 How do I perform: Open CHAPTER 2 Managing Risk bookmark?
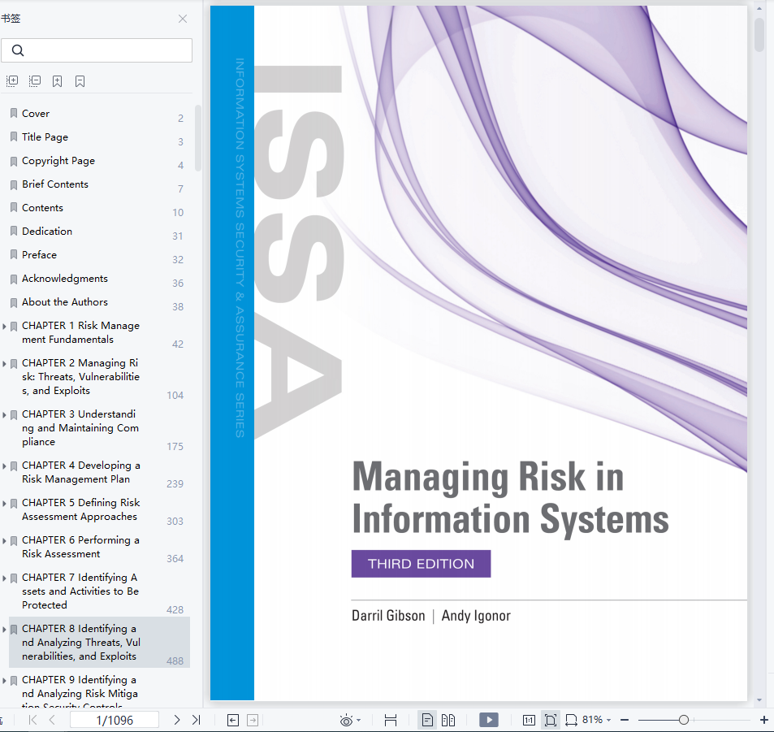pos(80,377)
